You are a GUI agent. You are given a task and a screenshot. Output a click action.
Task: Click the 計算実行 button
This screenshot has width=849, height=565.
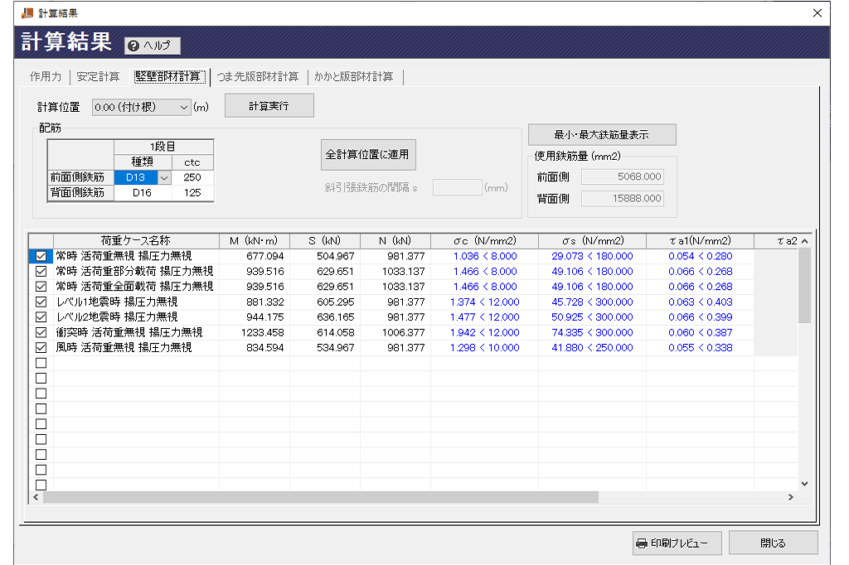(269, 105)
